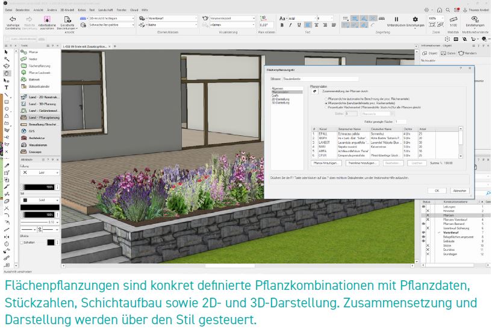495x329 pixels.
Task: Open the Keine class dropdown
Action: [x=172, y=25]
